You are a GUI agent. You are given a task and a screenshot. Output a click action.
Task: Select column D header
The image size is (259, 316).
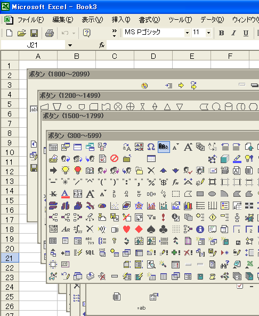coord(153,56)
